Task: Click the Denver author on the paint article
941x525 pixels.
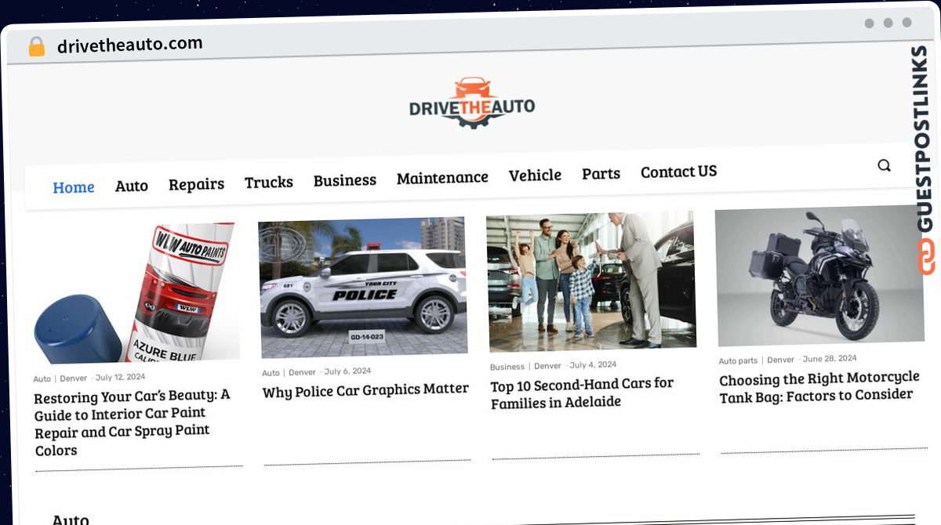Action: point(74,378)
